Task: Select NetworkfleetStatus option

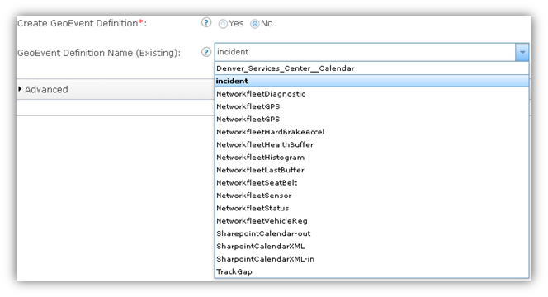Action: pos(371,208)
